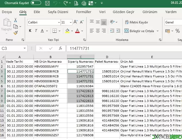Click the Redo arrow icon
182x139 pixels.
tap(66, 3)
